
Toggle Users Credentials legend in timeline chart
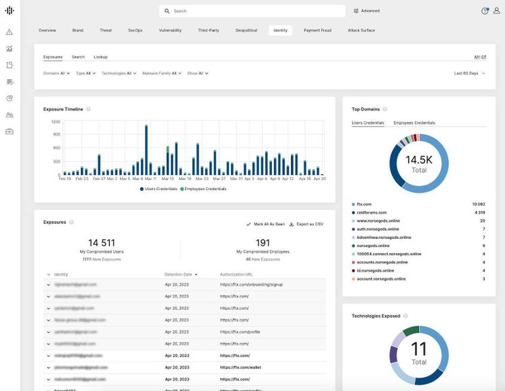tap(159, 189)
